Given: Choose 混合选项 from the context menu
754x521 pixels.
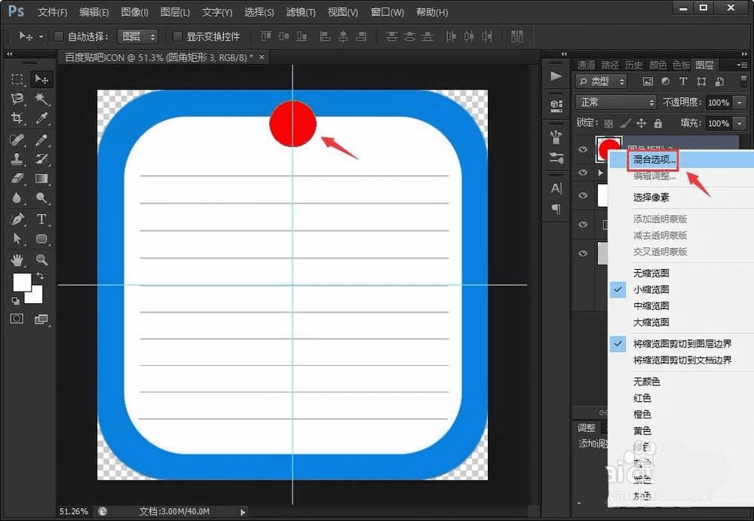Looking at the screenshot, I should 654,159.
